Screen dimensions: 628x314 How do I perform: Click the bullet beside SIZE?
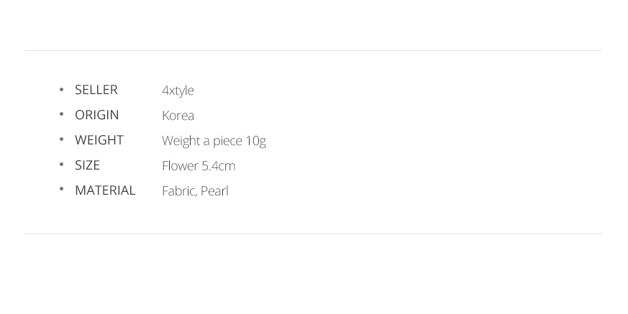pos(61,165)
